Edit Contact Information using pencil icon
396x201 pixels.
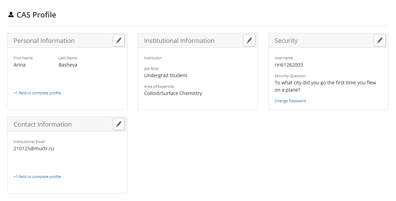click(x=118, y=124)
